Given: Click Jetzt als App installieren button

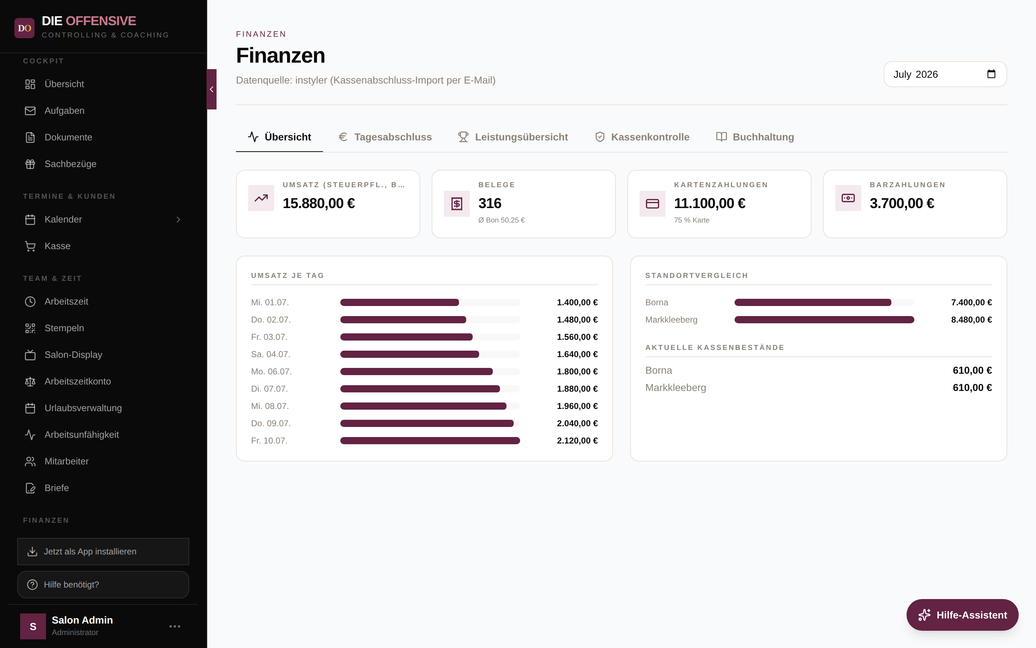Looking at the screenshot, I should pyautogui.click(x=103, y=552).
